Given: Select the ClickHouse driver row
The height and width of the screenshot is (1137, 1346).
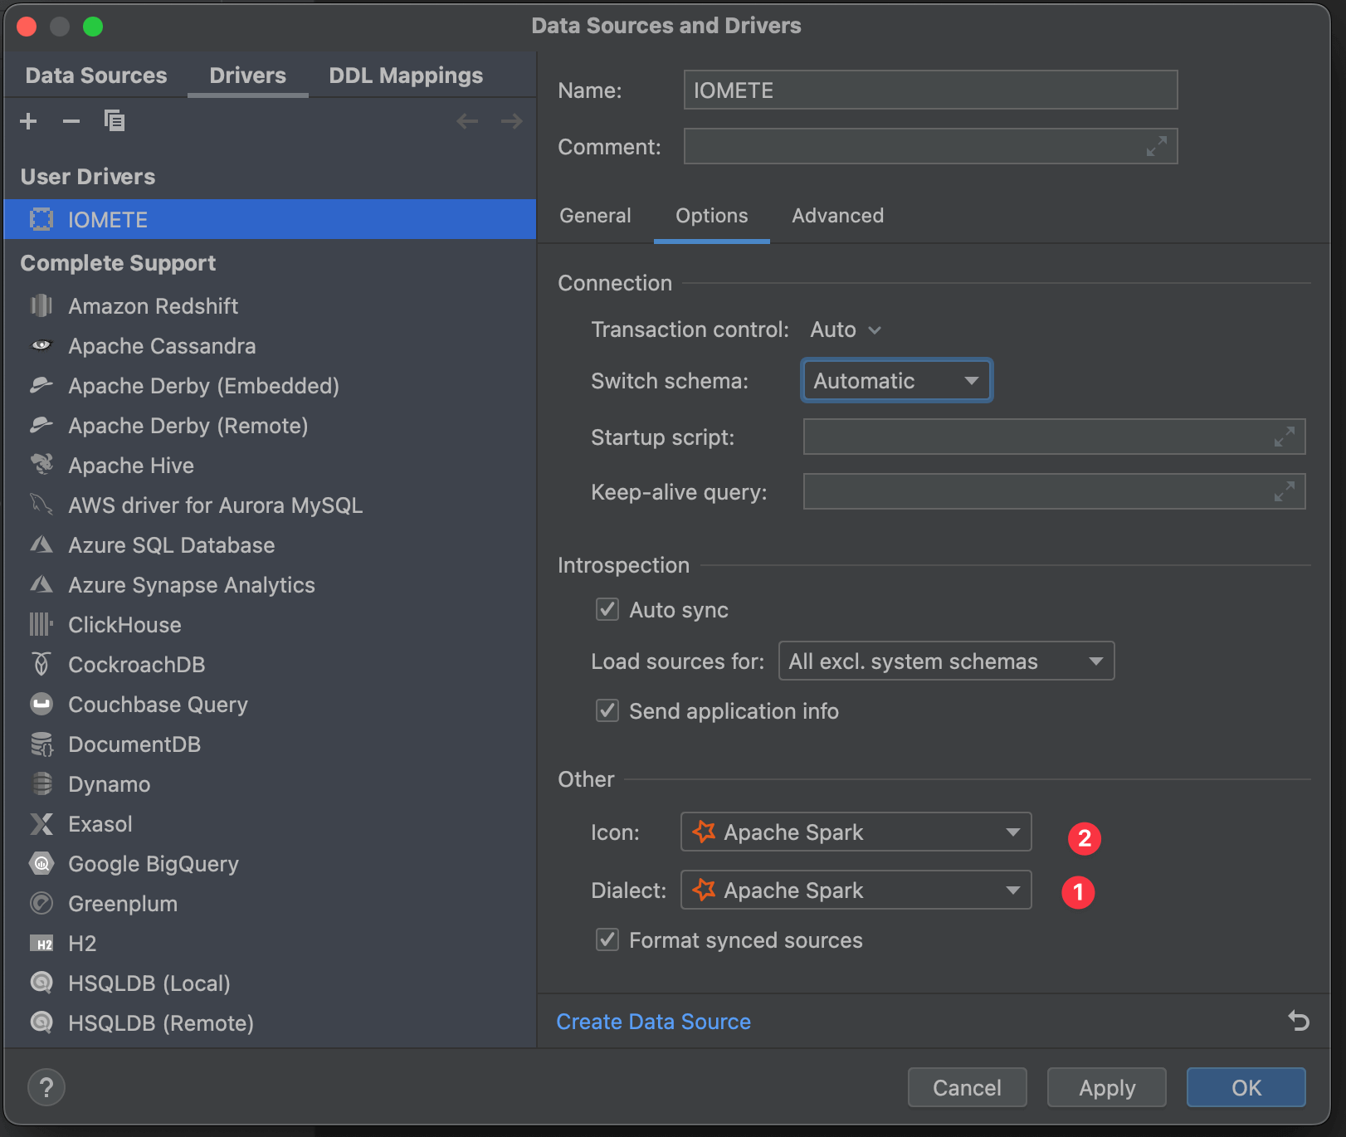Looking at the screenshot, I should [x=270, y=624].
